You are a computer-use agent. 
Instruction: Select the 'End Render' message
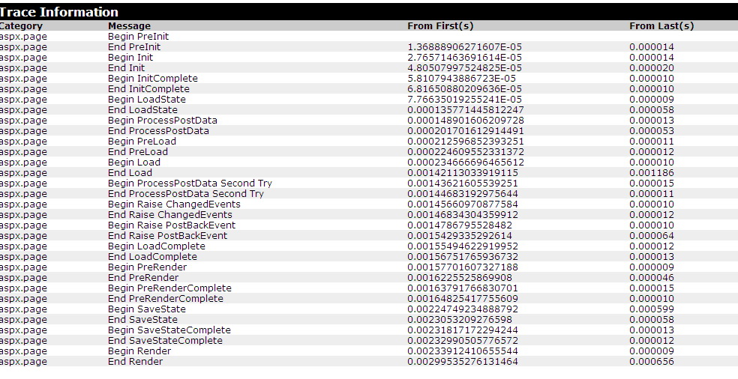(136, 362)
